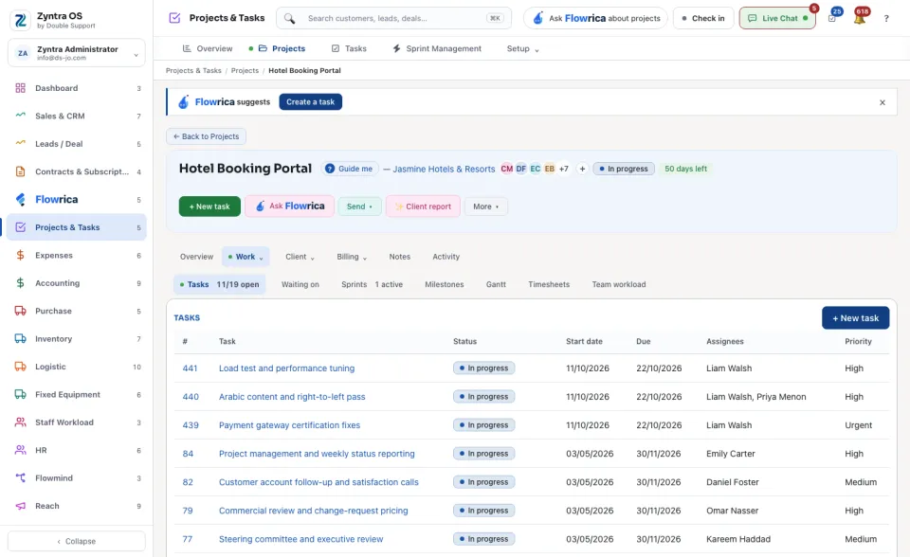Open the Notes tab
Viewport: 910px width, 557px height.
pos(399,257)
